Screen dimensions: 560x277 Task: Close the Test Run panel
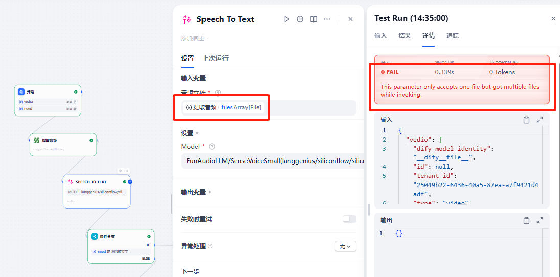click(553, 18)
